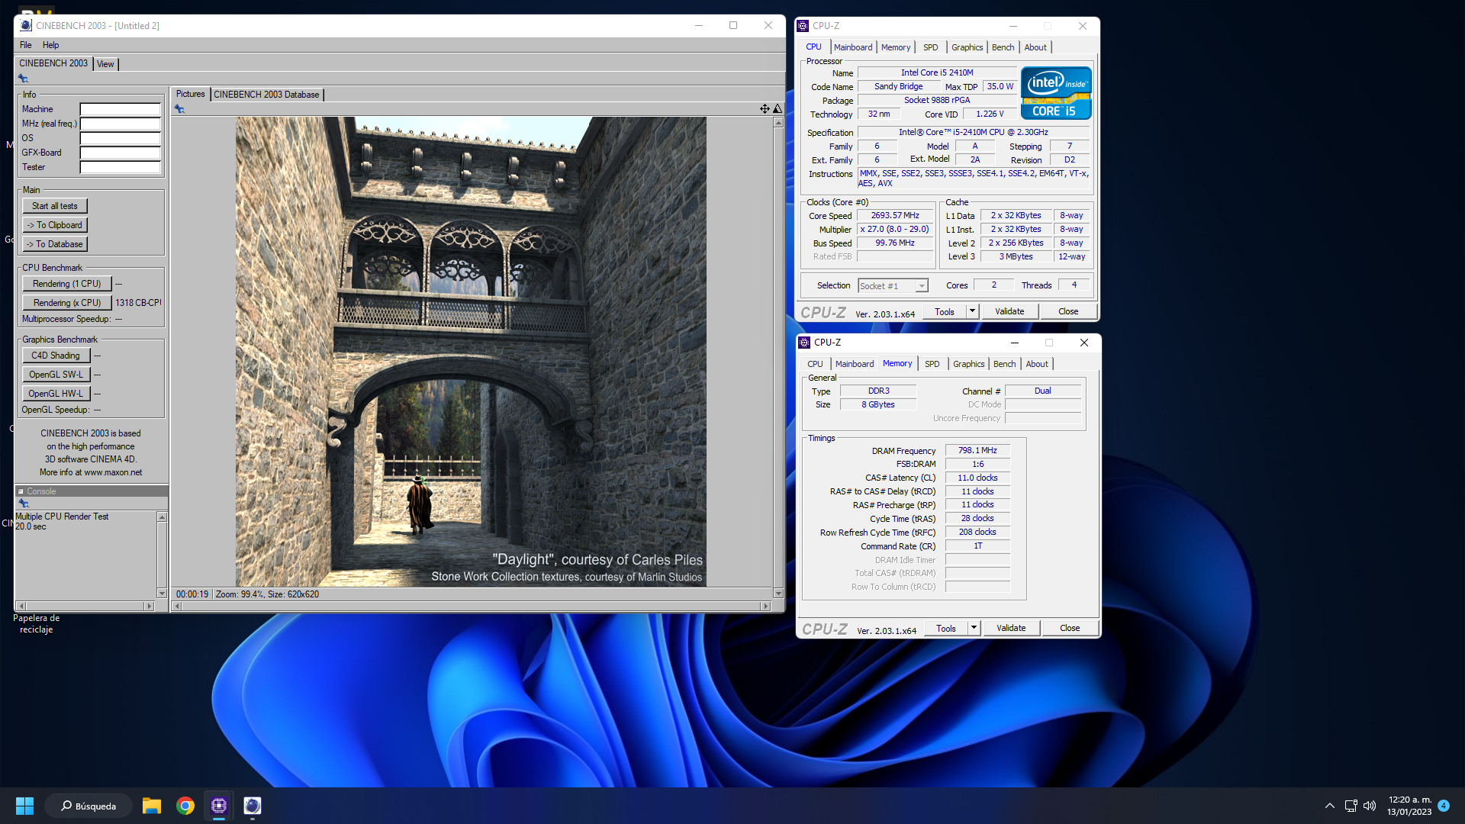This screenshot has height=824, width=1465.
Task: Open the File menu in Cinebench
Action: 25,45
